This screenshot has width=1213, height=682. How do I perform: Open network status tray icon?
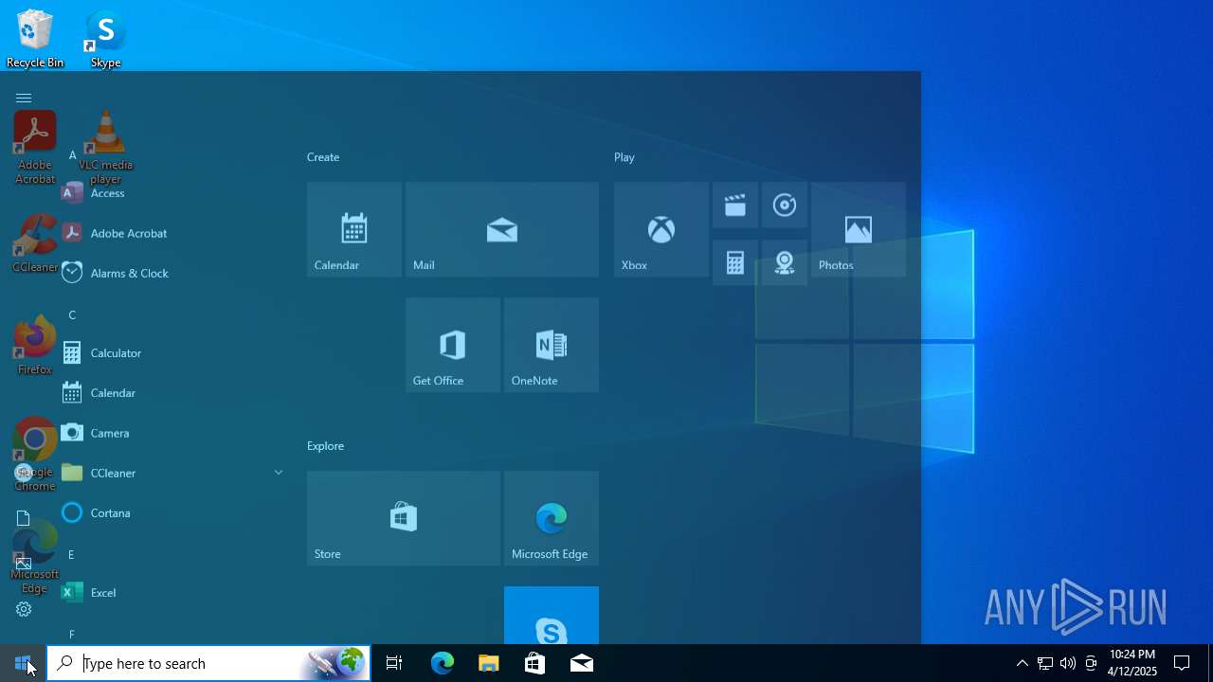point(1044,663)
